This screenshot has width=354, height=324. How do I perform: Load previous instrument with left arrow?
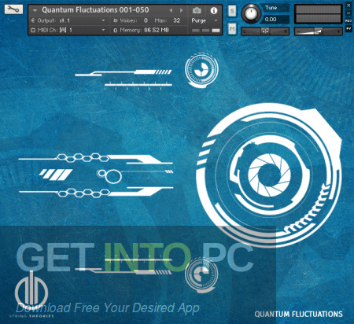pos(171,10)
